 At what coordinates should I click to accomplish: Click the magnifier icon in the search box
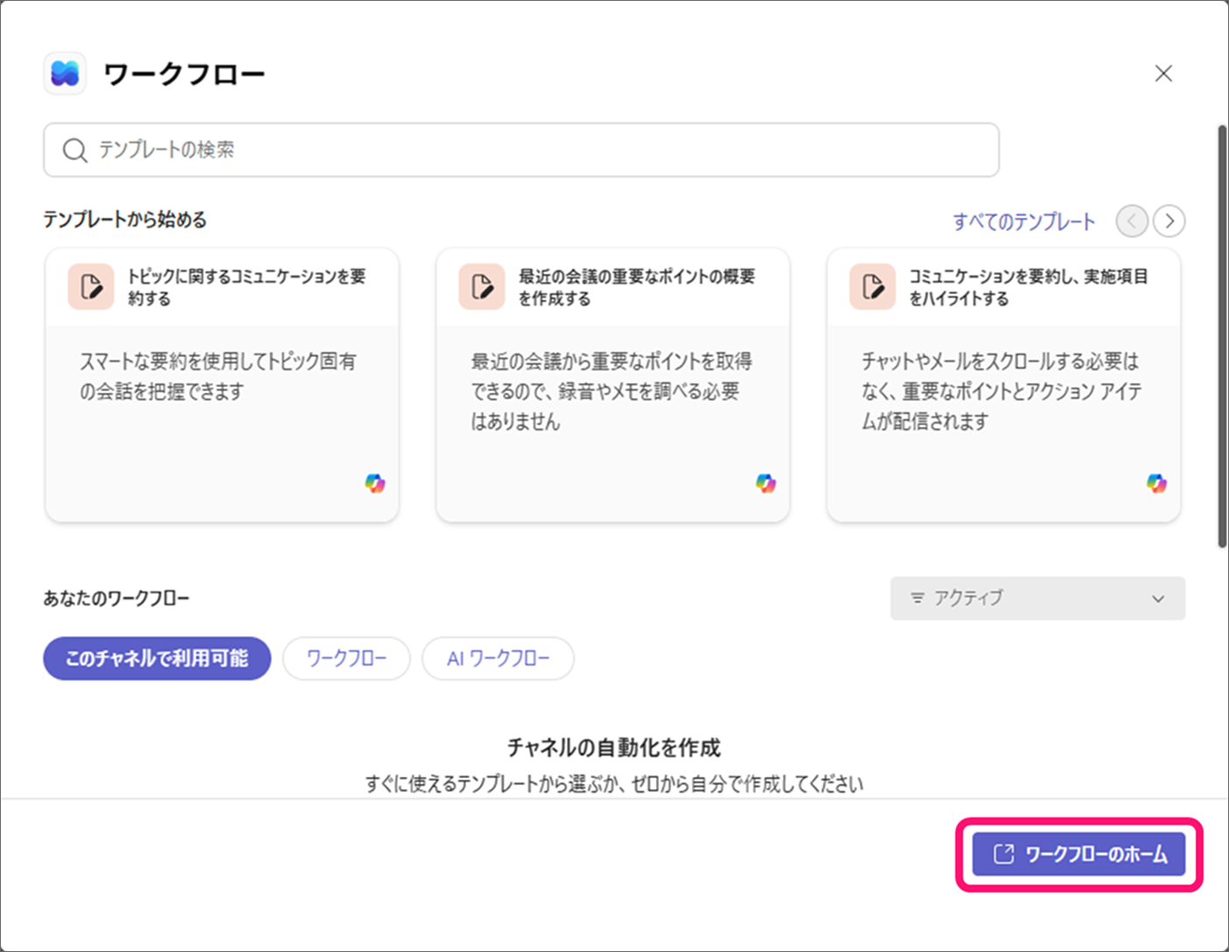(x=75, y=150)
